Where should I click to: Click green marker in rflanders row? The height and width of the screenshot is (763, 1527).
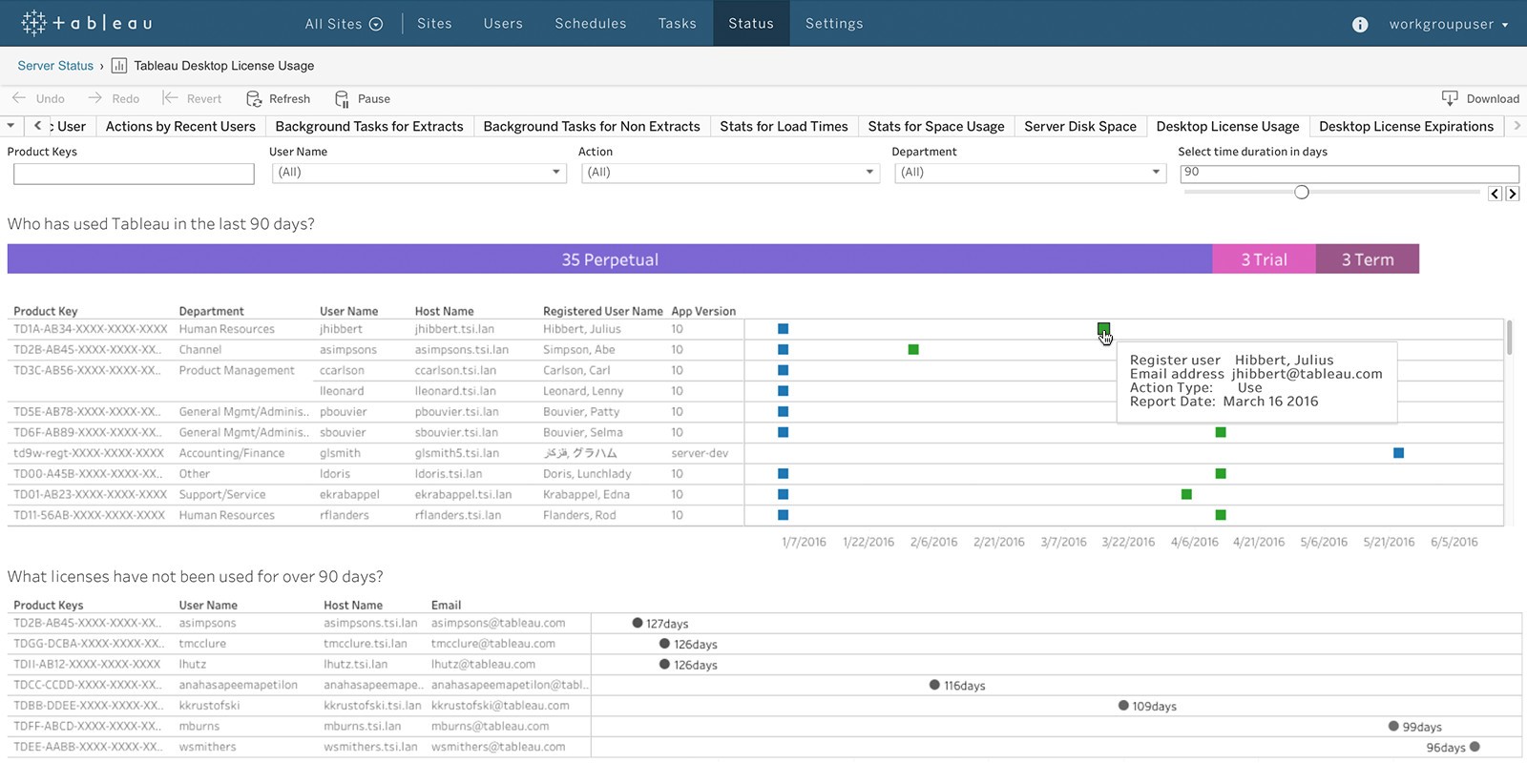[x=1221, y=515]
